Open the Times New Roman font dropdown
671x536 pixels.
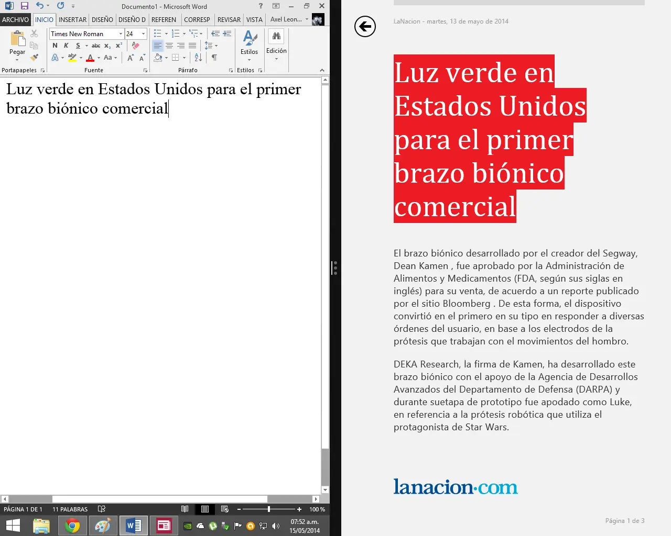coord(121,33)
